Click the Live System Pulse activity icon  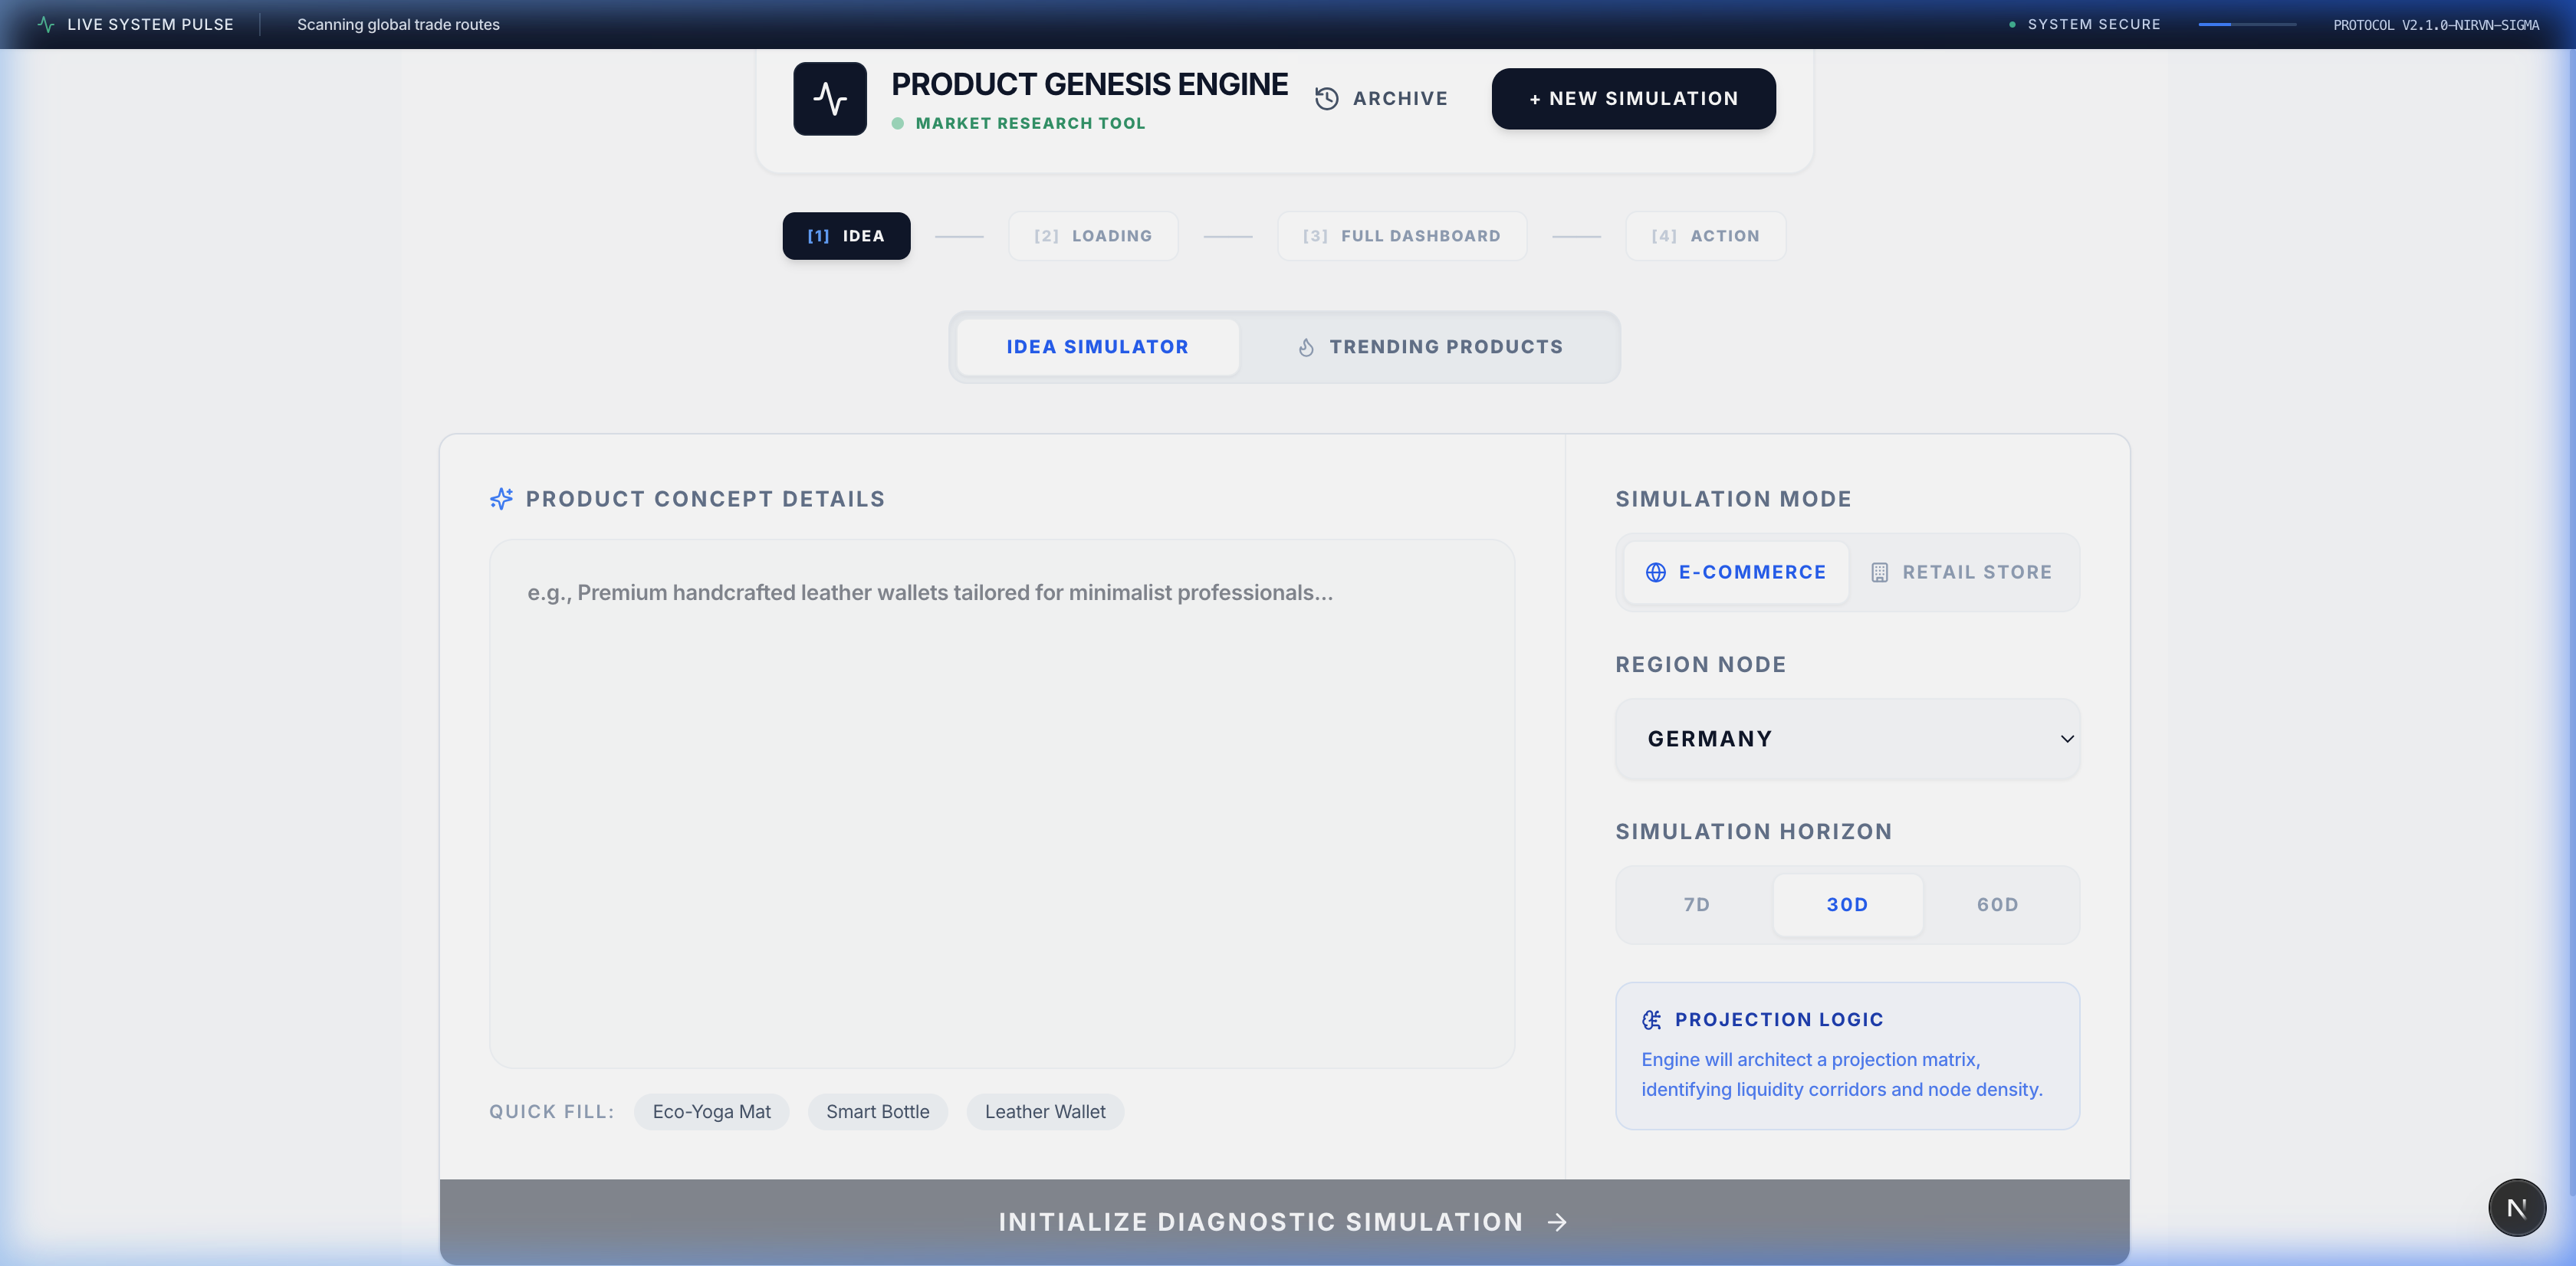click(46, 24)
